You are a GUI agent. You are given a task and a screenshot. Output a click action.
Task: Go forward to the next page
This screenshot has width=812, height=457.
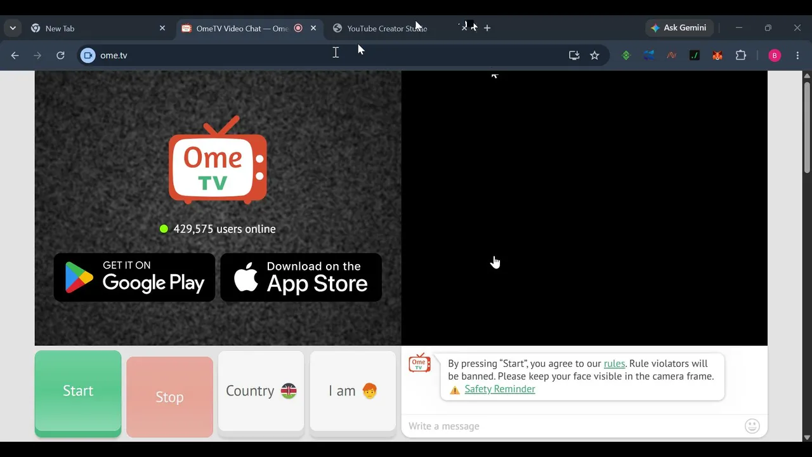(x=37, y=55)
